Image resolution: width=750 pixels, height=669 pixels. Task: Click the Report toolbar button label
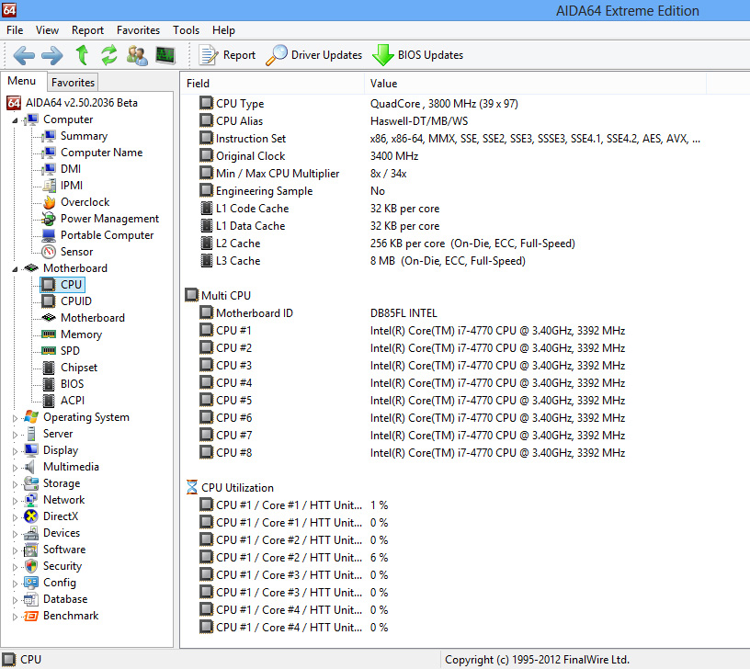239,55
